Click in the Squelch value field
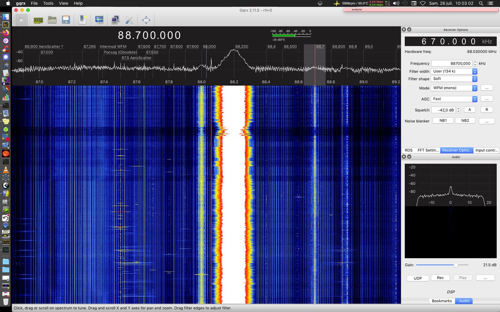Screen dimensions: 500x312 pos(443,110)
